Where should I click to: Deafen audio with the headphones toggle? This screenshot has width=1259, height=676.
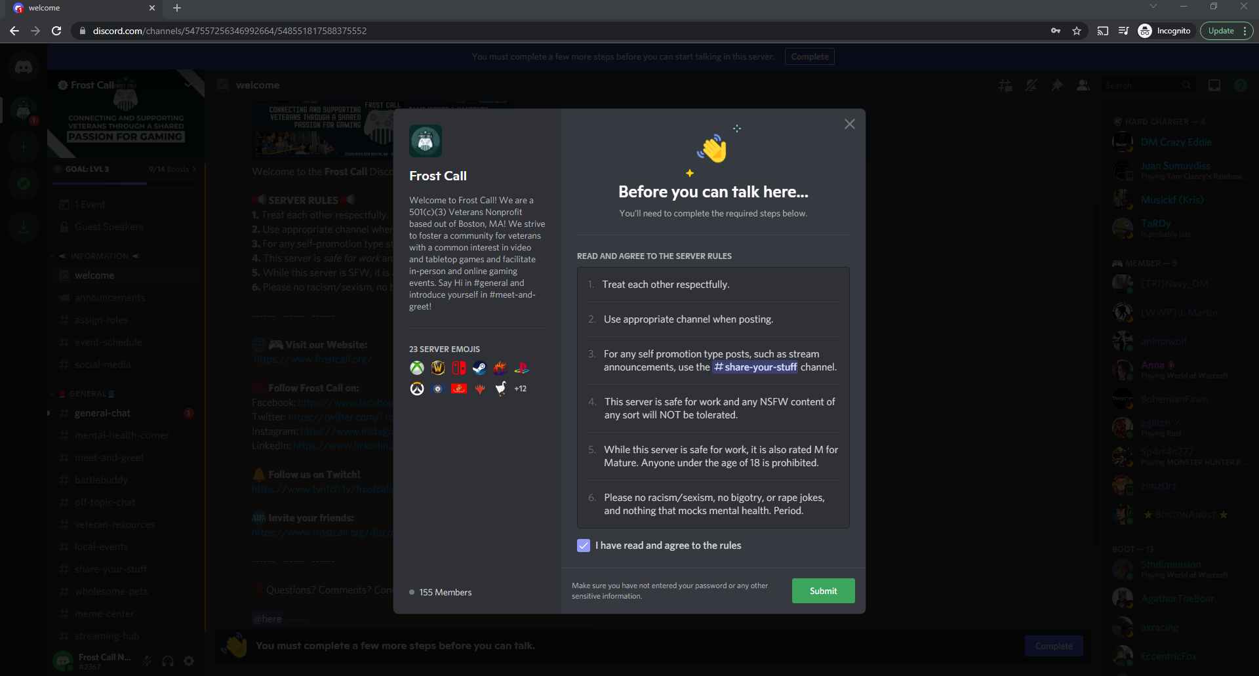coord(168,661)
